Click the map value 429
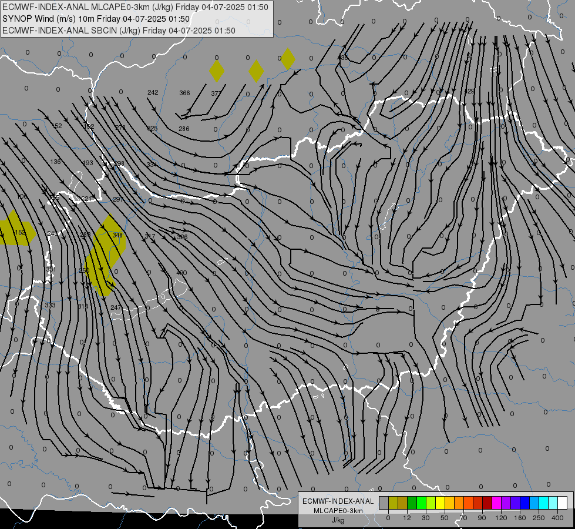This screenshot has height=529, width=575. (x=469, y=91)
